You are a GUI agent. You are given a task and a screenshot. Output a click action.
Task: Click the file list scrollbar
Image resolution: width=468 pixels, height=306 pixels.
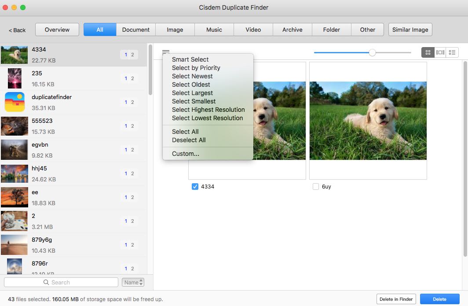coord(150,70)
